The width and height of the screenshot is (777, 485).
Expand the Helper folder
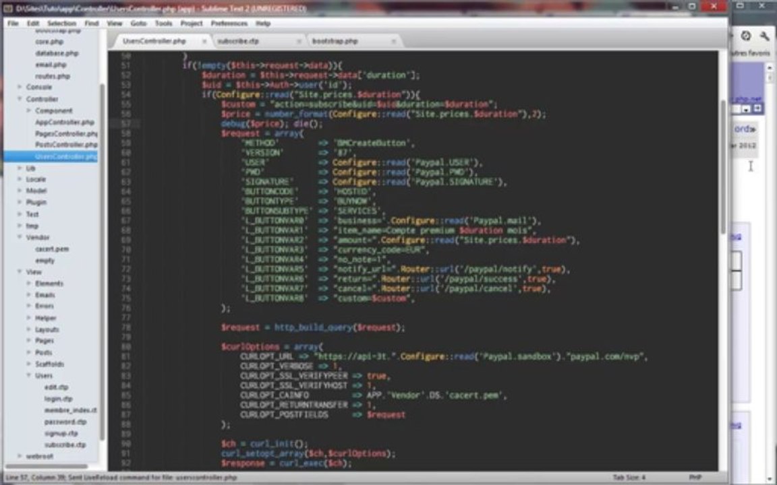point(29,318)
